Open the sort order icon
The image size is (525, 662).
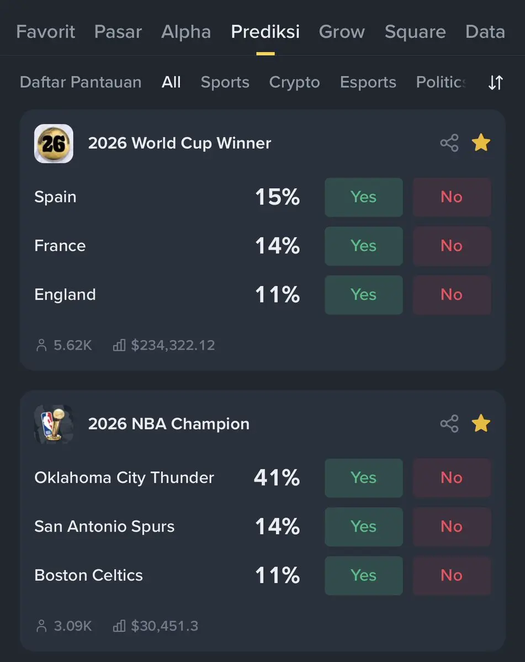coord(496,83)
